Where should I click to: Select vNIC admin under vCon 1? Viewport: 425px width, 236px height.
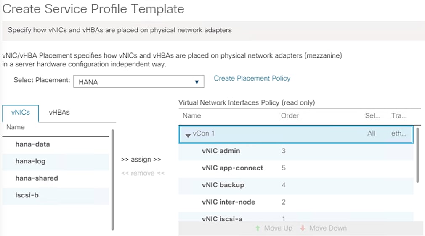pyautogui.click(x=221, y=151)
